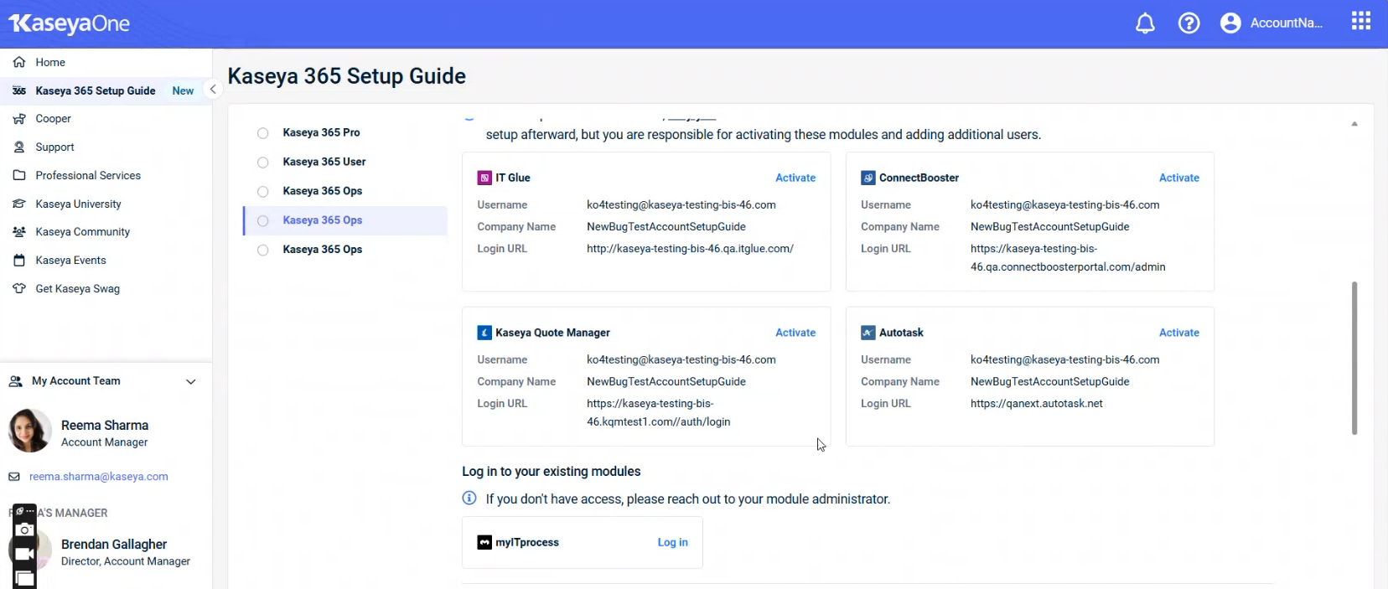Select the highlighted Kaseya 365 Ops radio button

263,221
